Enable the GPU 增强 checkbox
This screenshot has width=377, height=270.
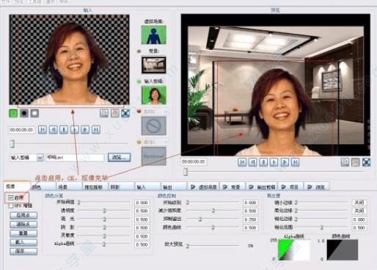click(x=10, y=205)
